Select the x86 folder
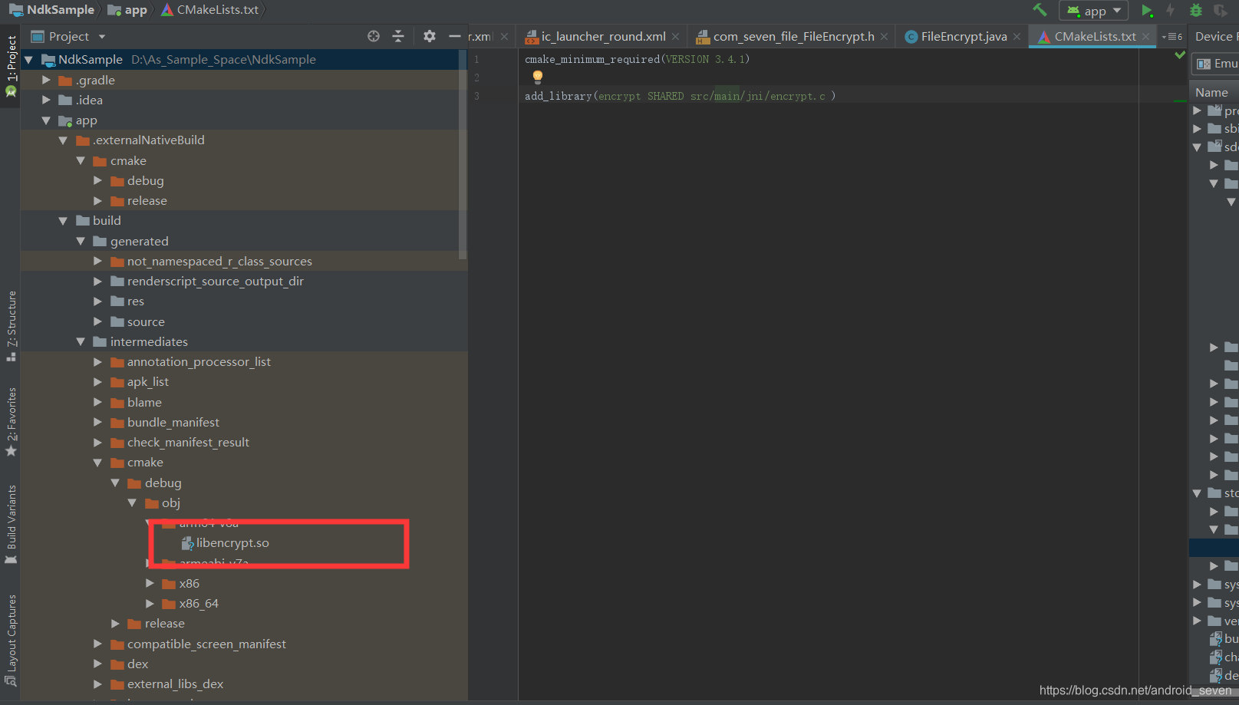 click(189, 584)
